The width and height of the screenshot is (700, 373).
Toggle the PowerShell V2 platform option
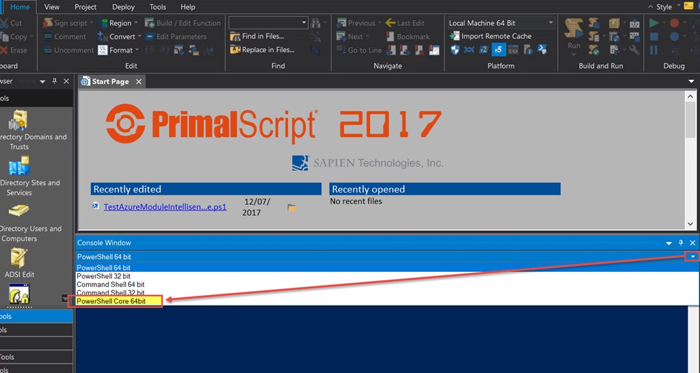pos(484,49)
